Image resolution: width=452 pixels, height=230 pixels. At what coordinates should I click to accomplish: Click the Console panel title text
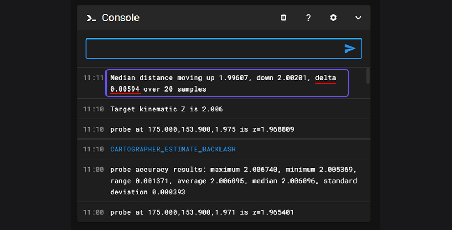[120, 18]
